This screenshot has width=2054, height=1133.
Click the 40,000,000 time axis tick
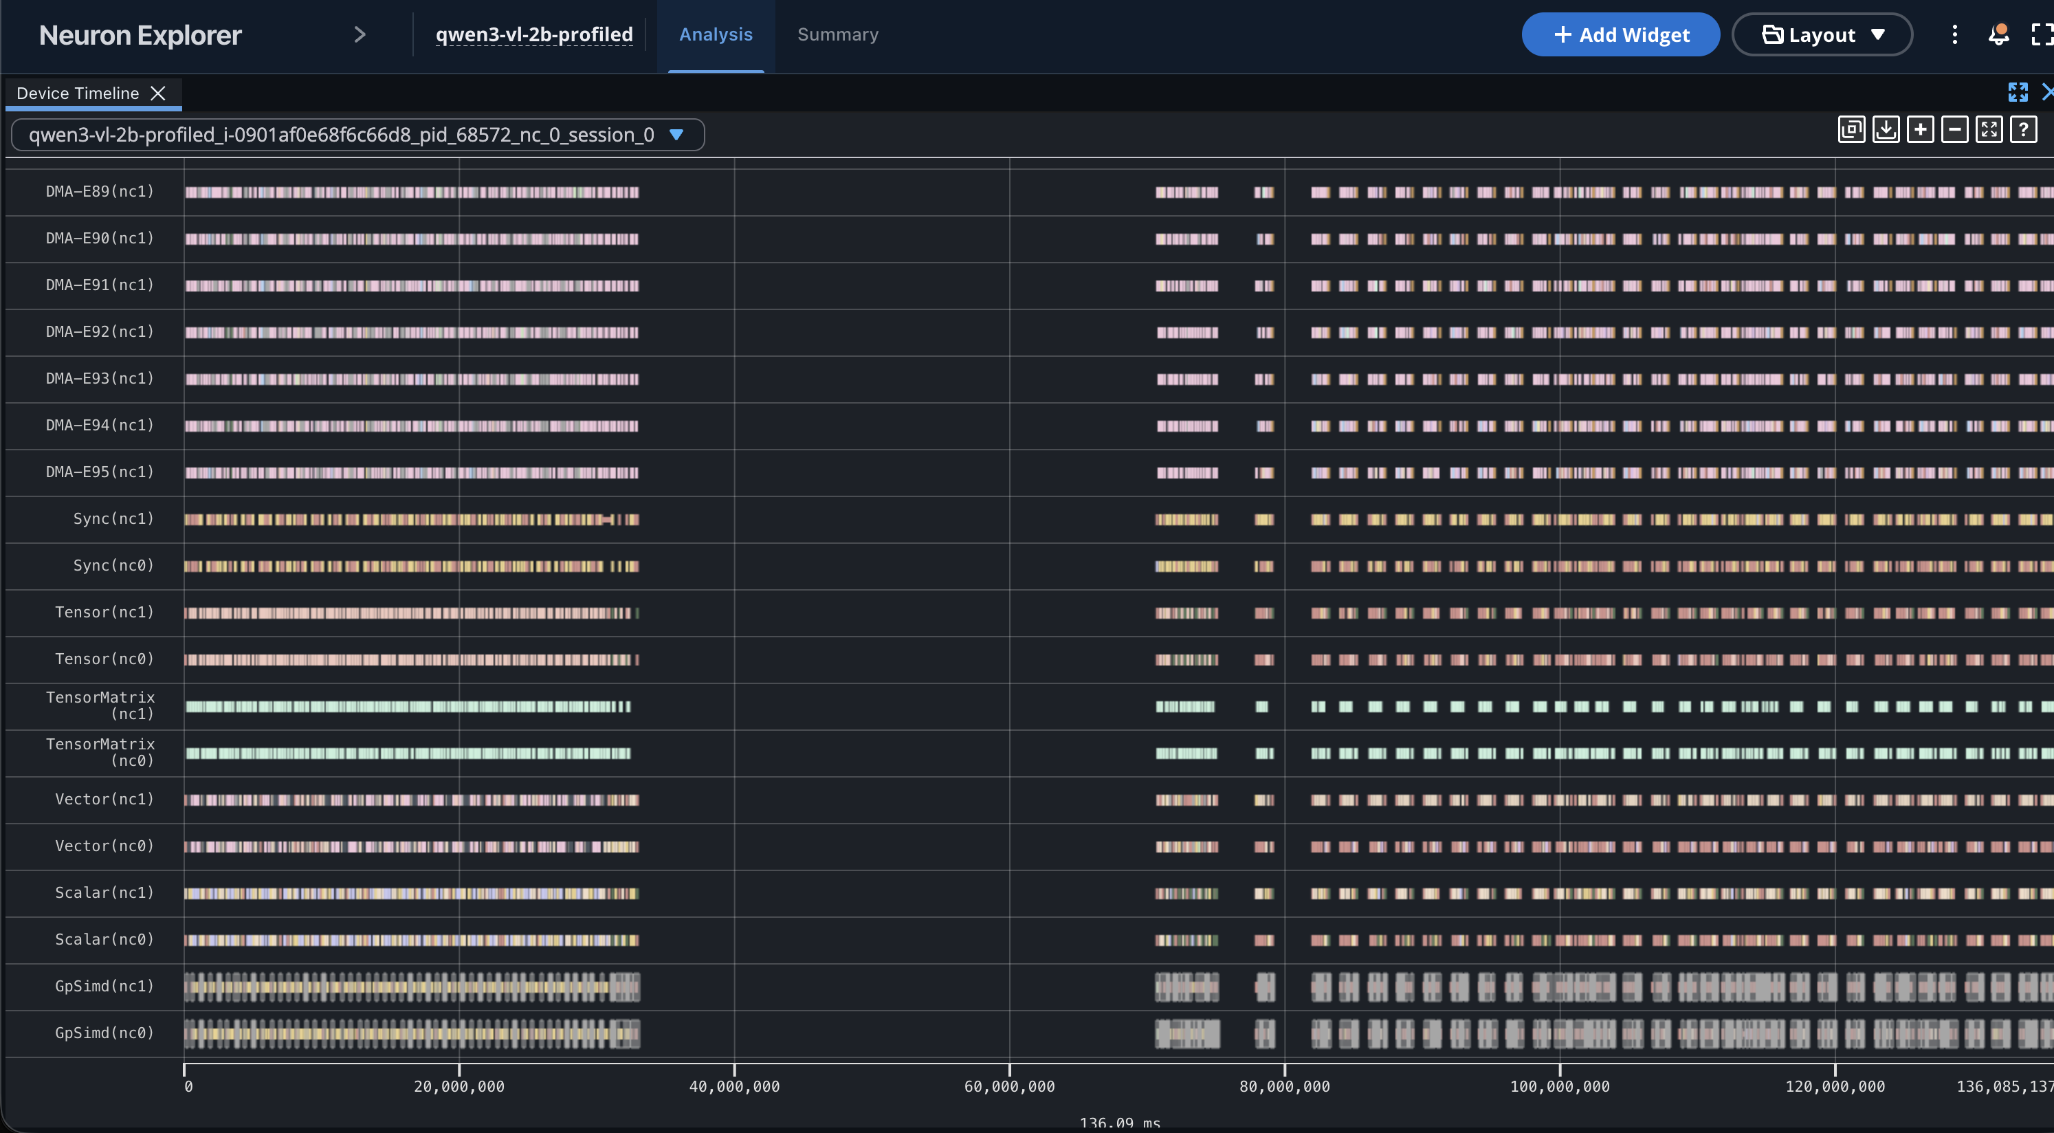734,1087
